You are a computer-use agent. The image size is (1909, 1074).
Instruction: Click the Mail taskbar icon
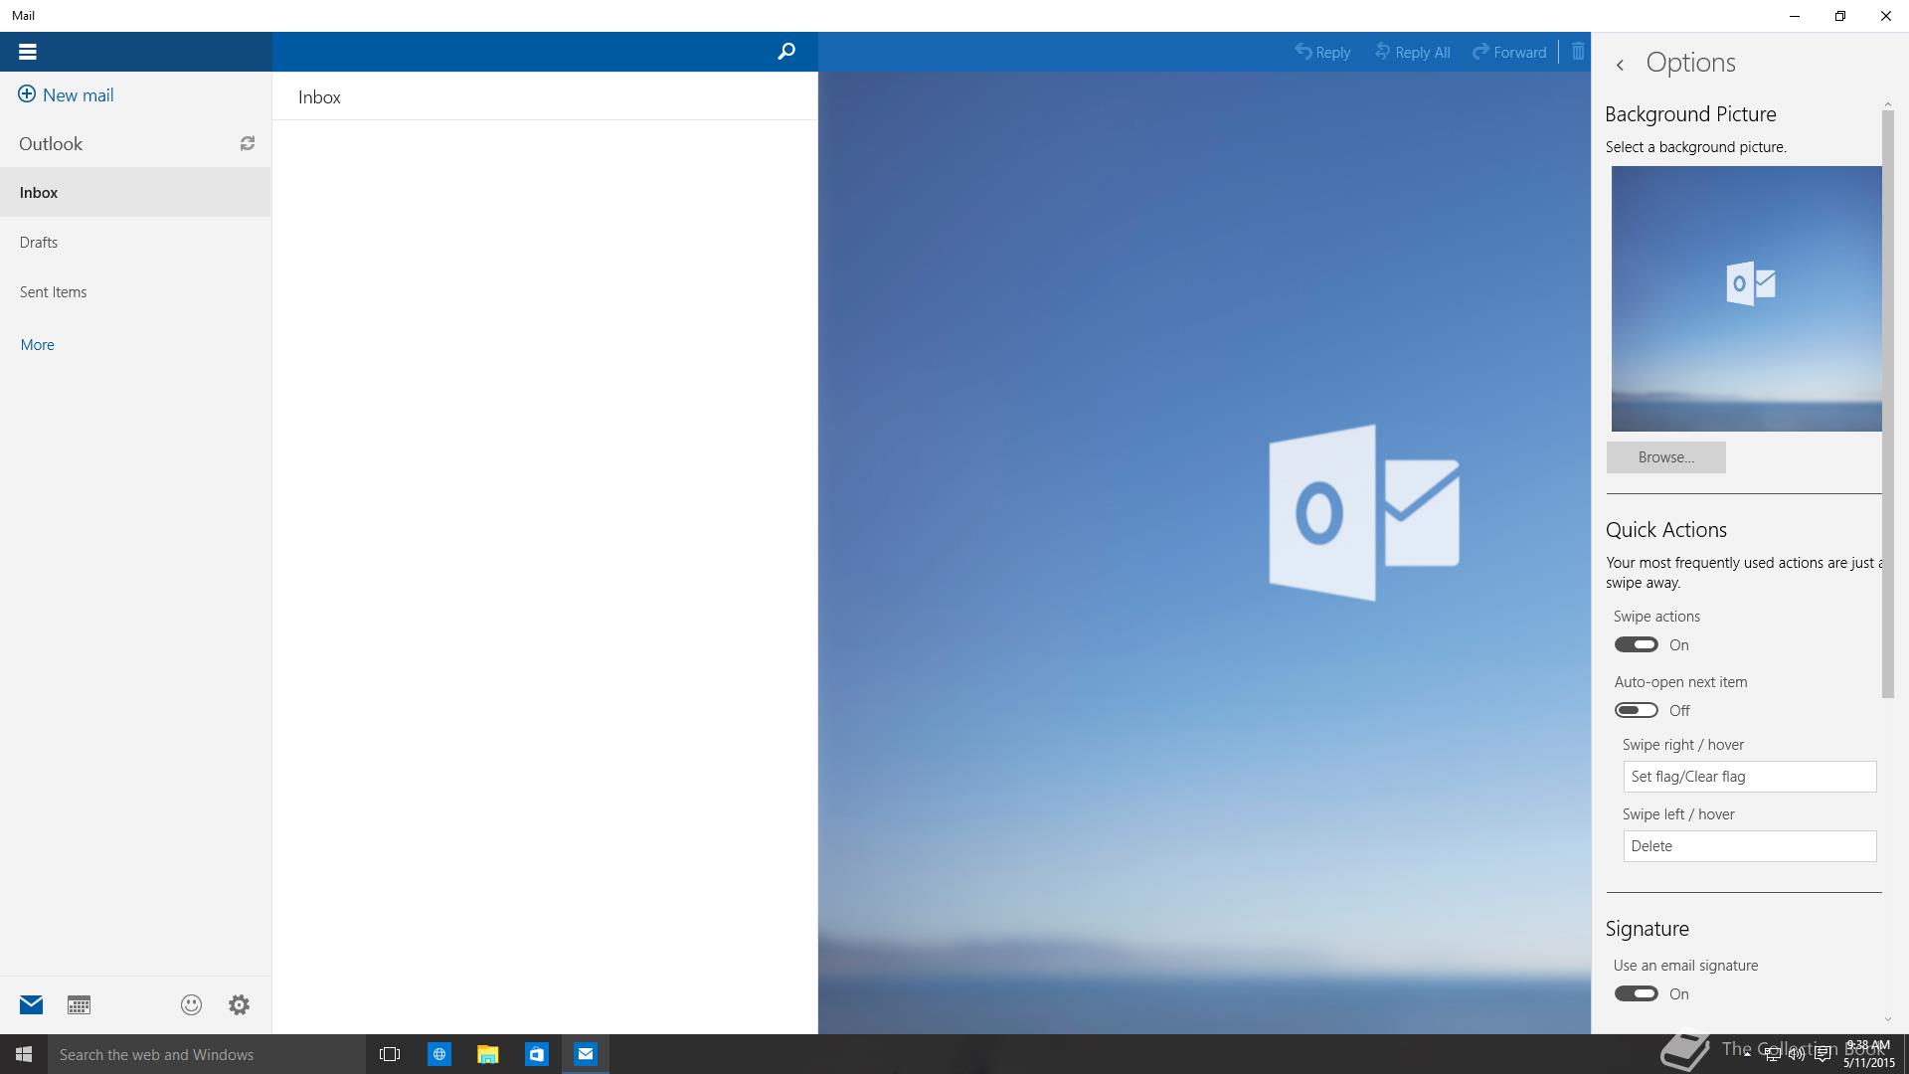585,1054
